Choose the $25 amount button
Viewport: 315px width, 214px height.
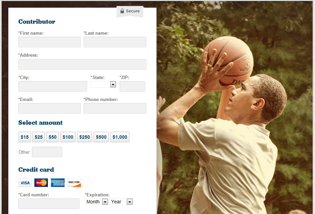pyautogui.click(x=39, y=137)
